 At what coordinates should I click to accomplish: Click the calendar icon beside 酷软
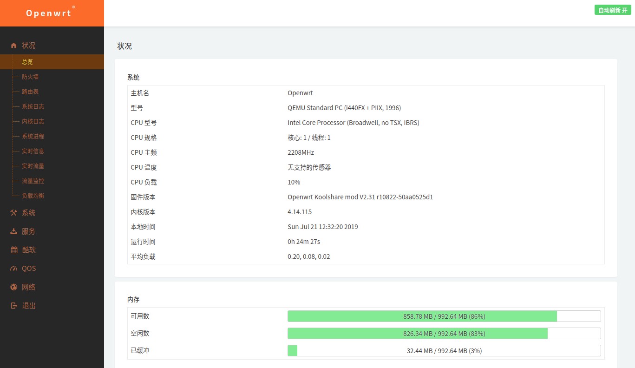(x=13, y=250)
